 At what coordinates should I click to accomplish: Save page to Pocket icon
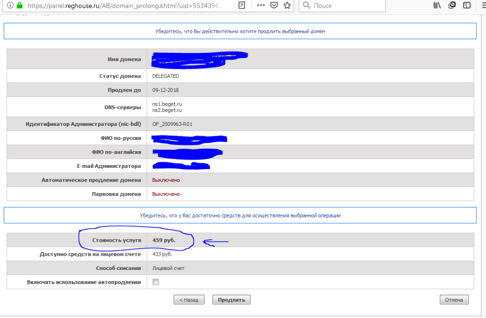tap(274, 5)
